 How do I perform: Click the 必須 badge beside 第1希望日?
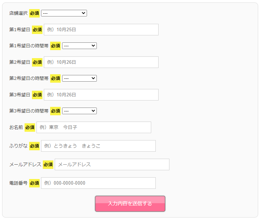click(x=37, y=29)
